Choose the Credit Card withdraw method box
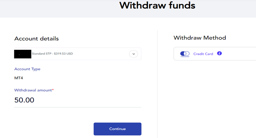 214,54
